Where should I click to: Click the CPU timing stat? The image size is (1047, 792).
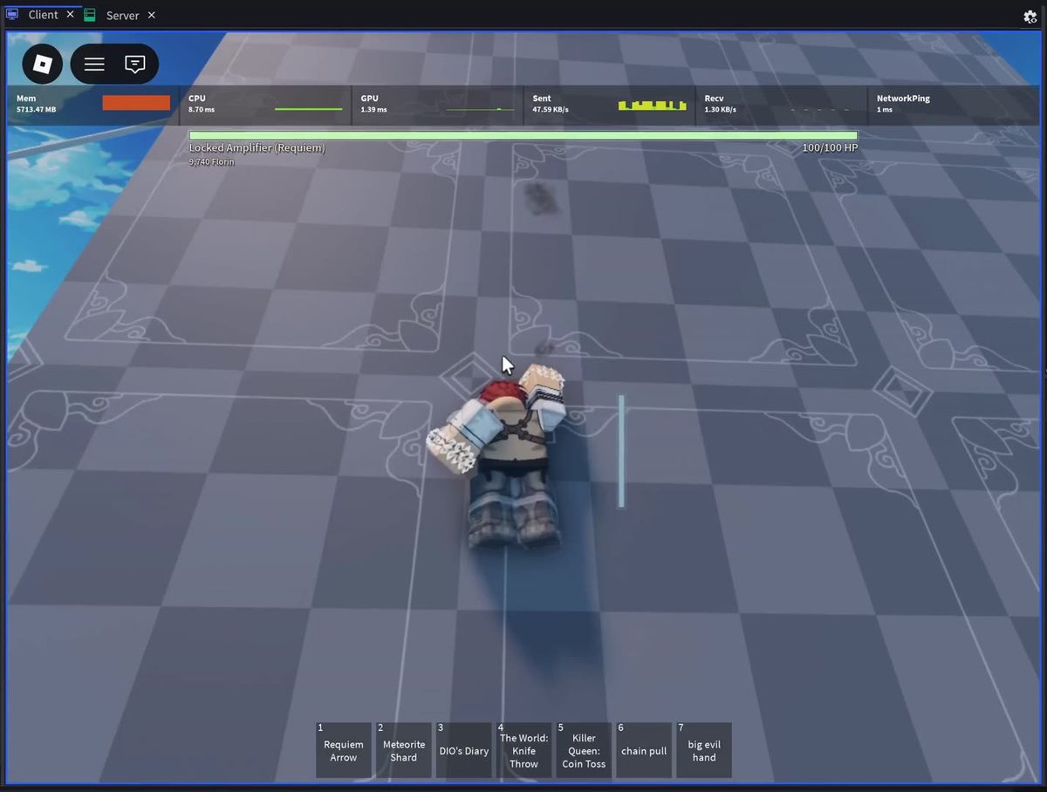265,105
